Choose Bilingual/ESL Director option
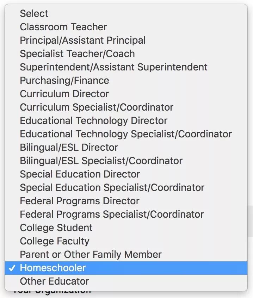 [x=69, y=147]
